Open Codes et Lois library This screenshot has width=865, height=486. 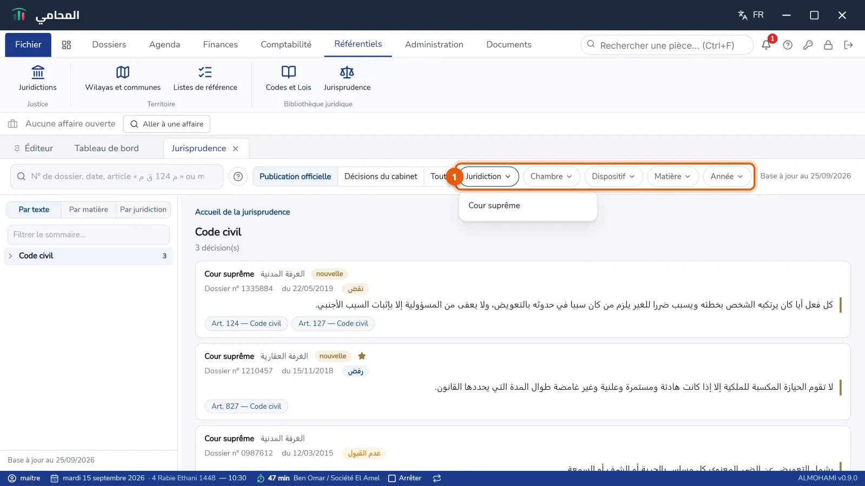coord(288,78)
